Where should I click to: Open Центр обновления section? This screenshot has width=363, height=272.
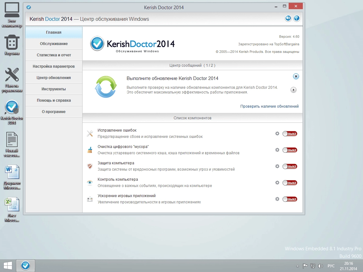coord(54,78)
